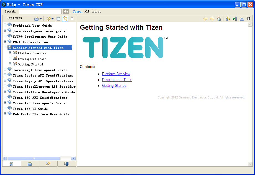
Task: Click the search selected topic icon
Action: (x=48, y=19)
